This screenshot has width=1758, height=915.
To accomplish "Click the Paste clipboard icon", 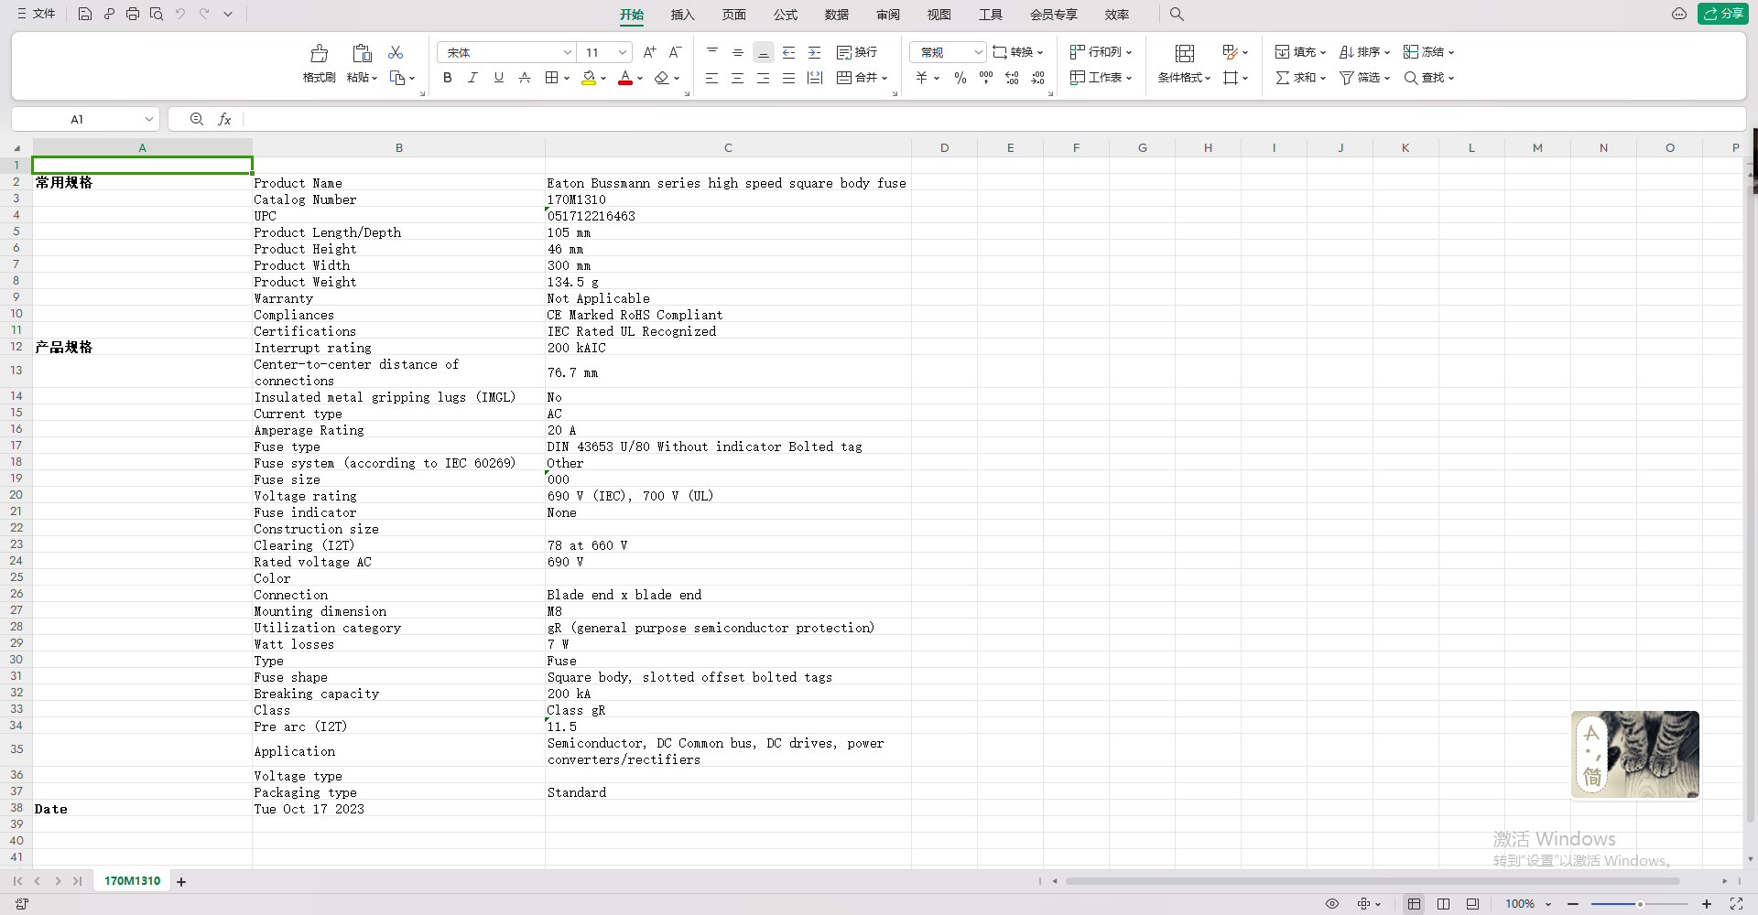I will click(362, 53).
